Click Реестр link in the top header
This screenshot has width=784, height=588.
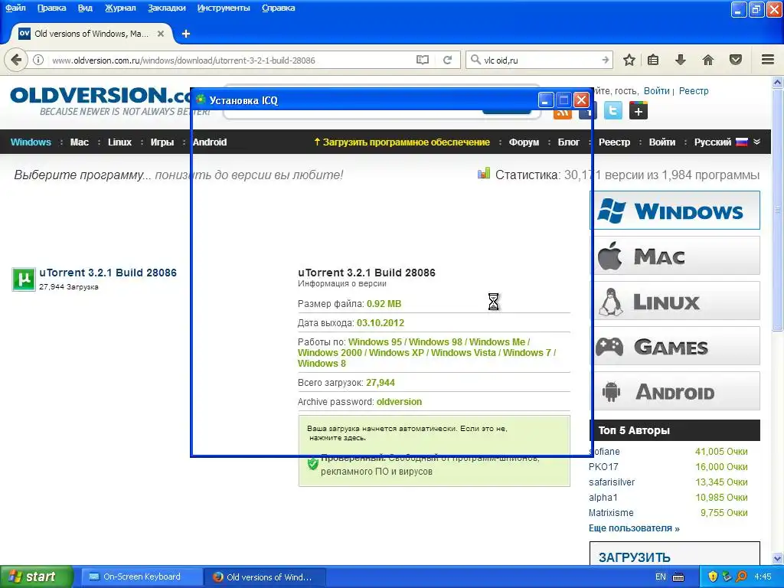(x=694, y=91)
